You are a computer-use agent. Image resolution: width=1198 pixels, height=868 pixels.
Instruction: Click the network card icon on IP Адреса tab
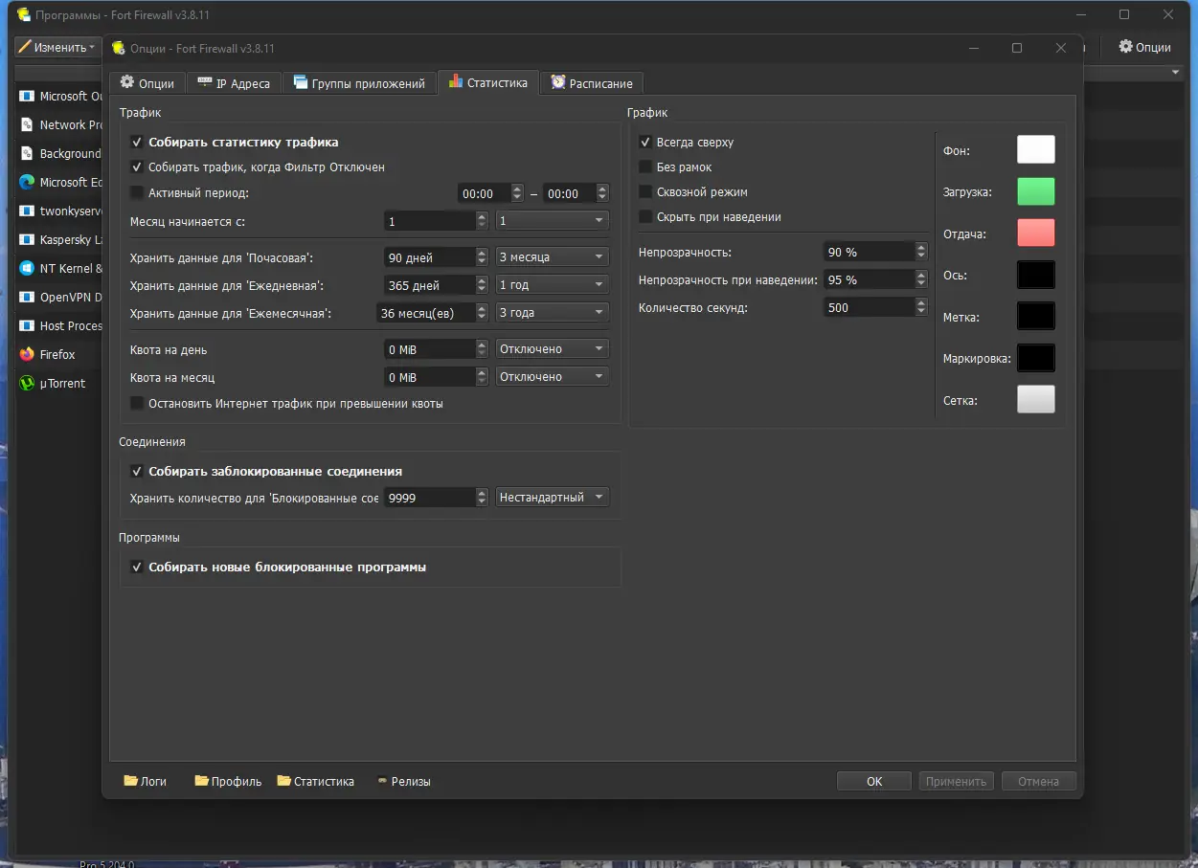(205, 83)
